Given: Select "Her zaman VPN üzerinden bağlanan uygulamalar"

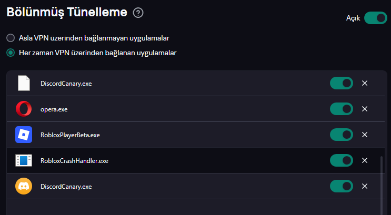Looking at the screenshot, I should pyautogui.click(x=10, y=53).
